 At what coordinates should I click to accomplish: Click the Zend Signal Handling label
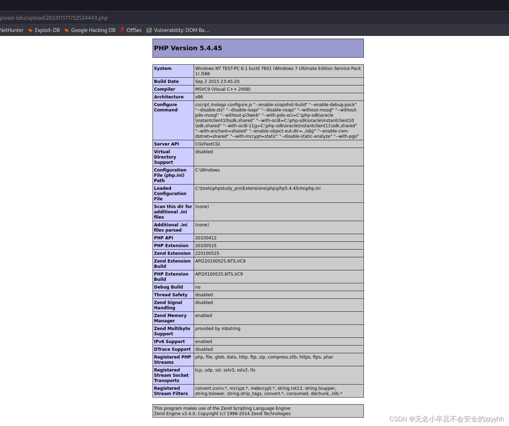168,305
